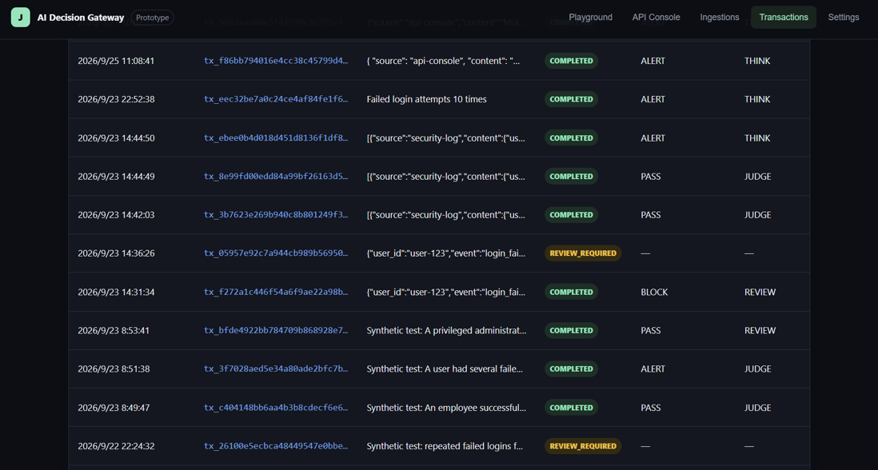Open transaction tx_8e99fd00edd84a99bf26163d5
The width and height of the screenshot is (878, 470).
click(276, 177)
